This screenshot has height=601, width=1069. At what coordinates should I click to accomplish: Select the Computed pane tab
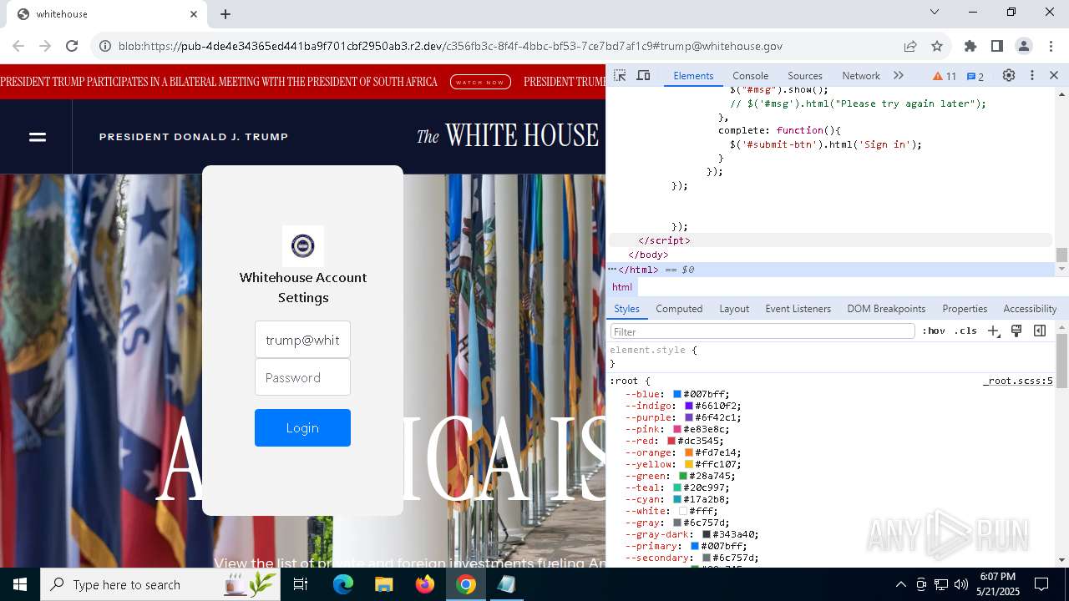pos(679,308)
